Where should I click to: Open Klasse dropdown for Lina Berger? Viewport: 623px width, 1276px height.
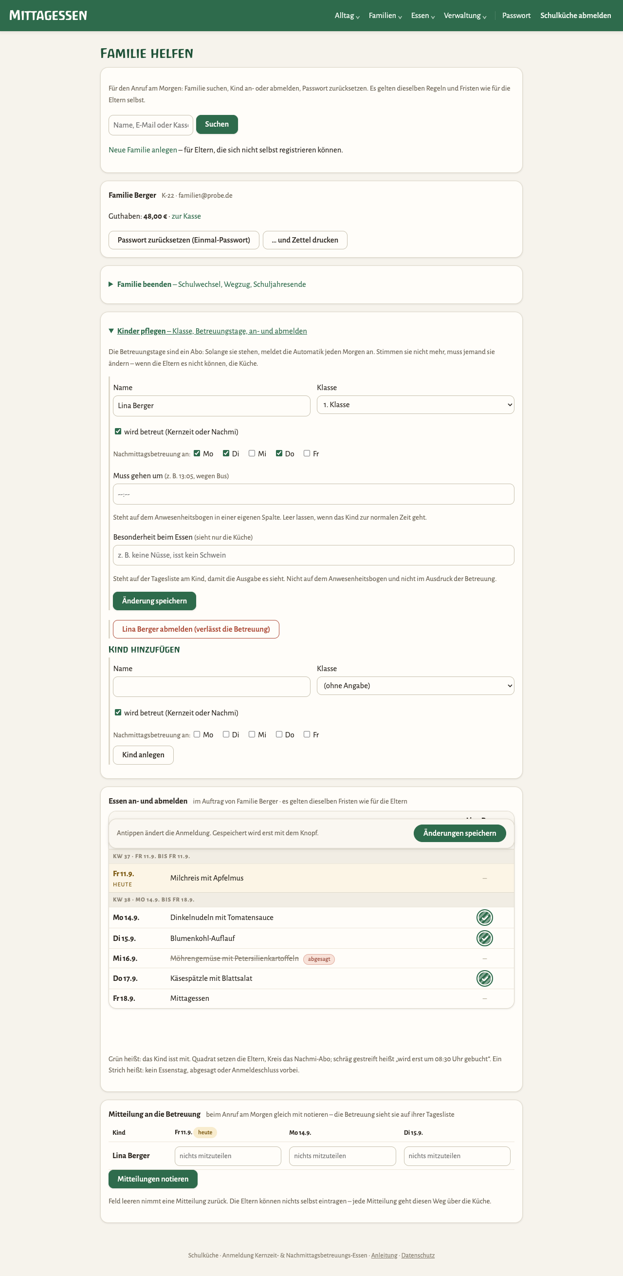click(x=415, y=405)
